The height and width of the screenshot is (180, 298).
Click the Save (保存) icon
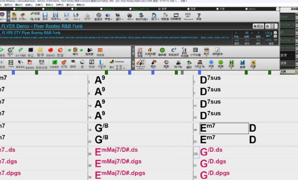45,16
